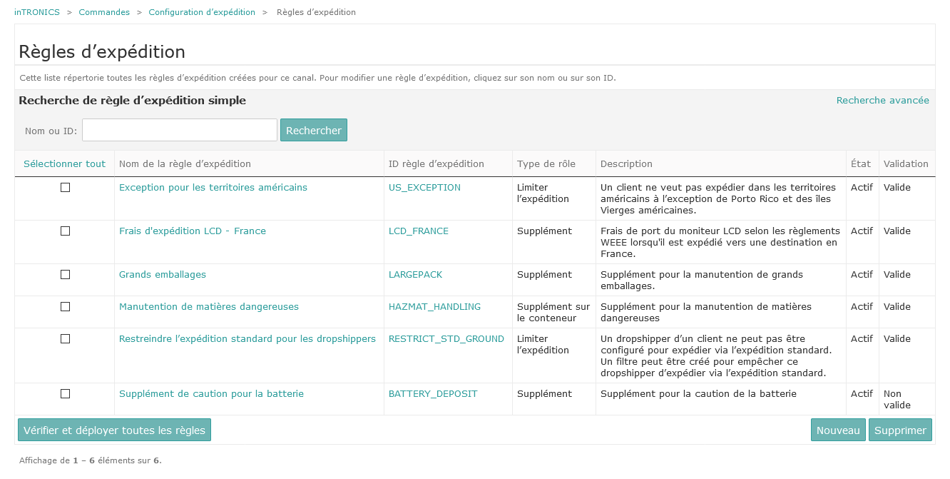Viewport: 950px width, 479px height.
Task: Open Recherche avancée
Action: point(882,101)
